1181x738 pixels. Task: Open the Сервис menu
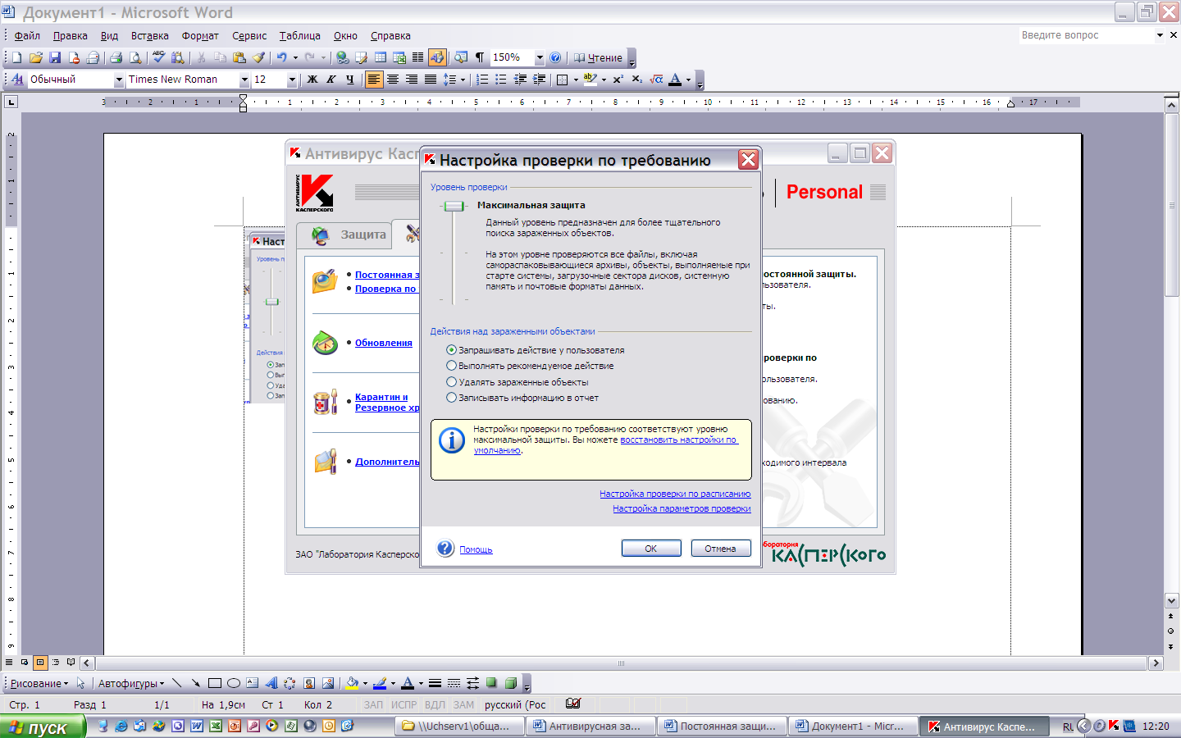[249, 35]
